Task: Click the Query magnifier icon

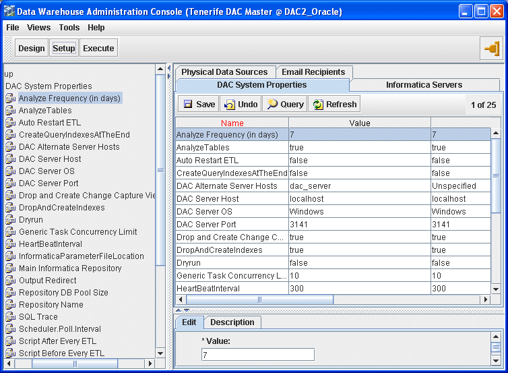Action: 272,104
